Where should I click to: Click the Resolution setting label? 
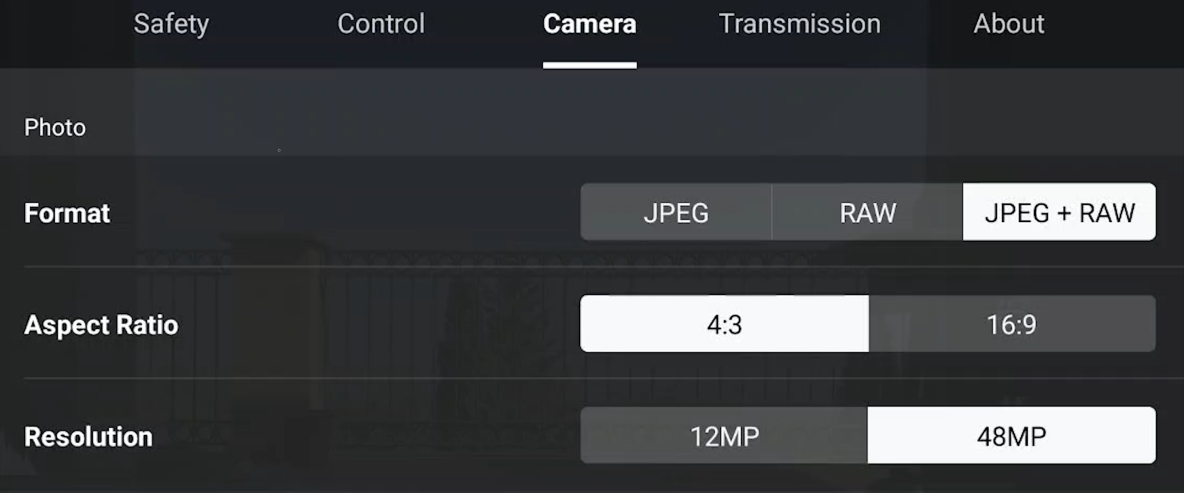click(x=87, y=436)
